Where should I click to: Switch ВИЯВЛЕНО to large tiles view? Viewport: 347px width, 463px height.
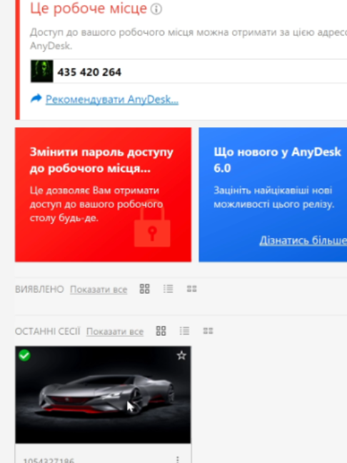pos(144,289)
